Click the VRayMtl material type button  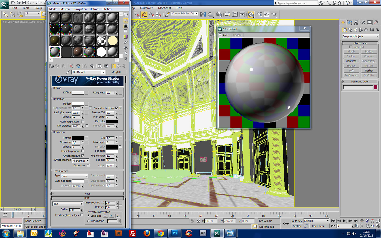click(x=116, y=72)
